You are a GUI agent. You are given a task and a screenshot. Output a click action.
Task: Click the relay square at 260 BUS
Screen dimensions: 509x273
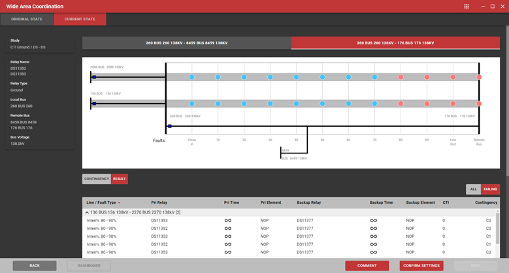coord(170,126)
